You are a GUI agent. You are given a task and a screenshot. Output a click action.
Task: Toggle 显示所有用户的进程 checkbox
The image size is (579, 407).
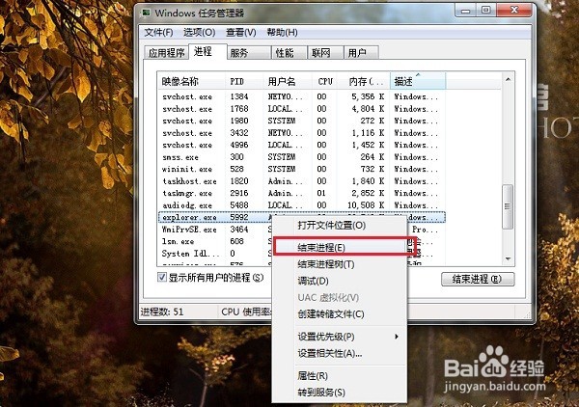(162, 277)
